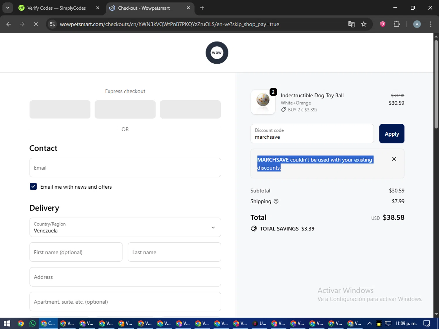
Task: Click the White+Orange variant text
Action: click(296, 103)
